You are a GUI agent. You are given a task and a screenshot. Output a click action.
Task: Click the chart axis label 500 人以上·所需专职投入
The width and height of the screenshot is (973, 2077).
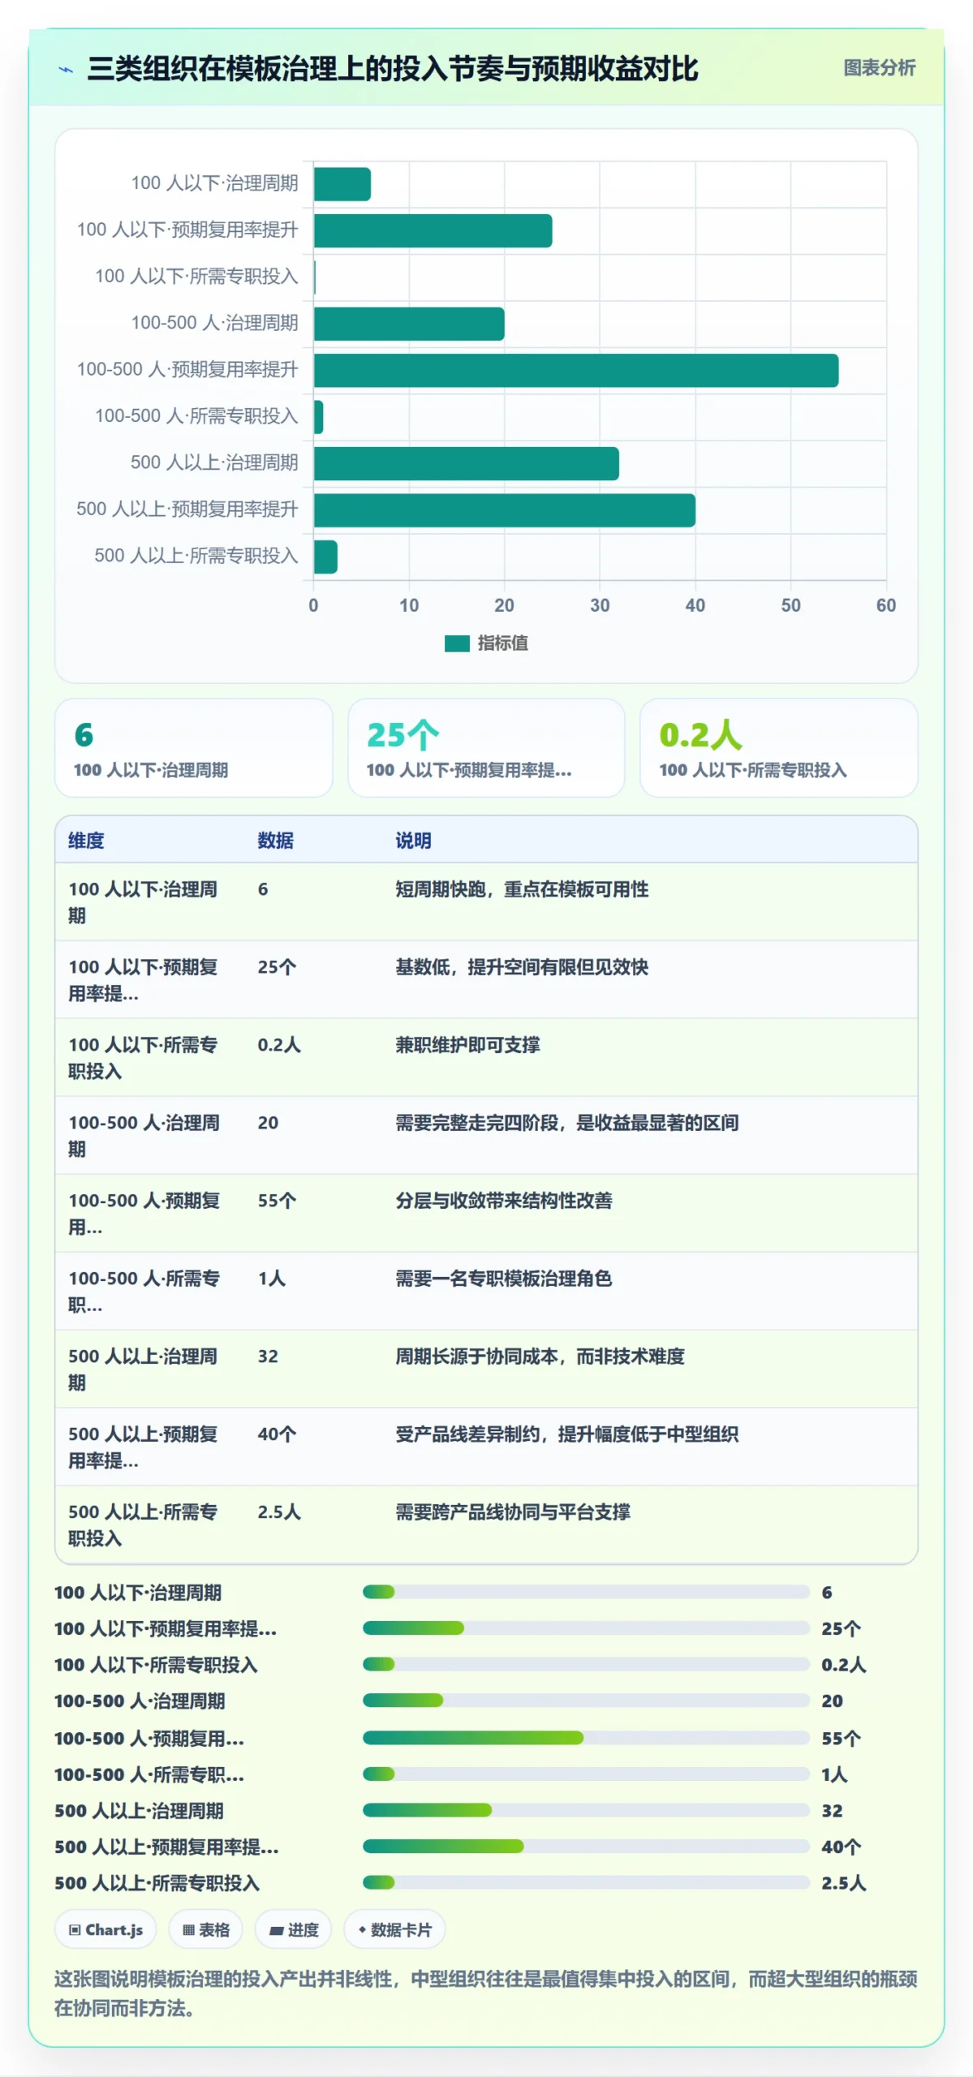tap(196, 556)
